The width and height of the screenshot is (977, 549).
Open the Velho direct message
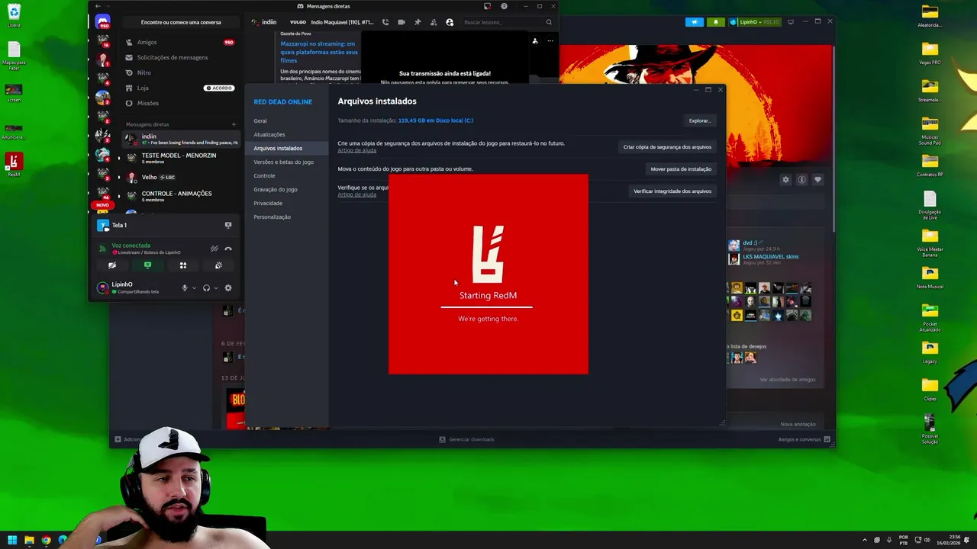(x=181, y=177)
